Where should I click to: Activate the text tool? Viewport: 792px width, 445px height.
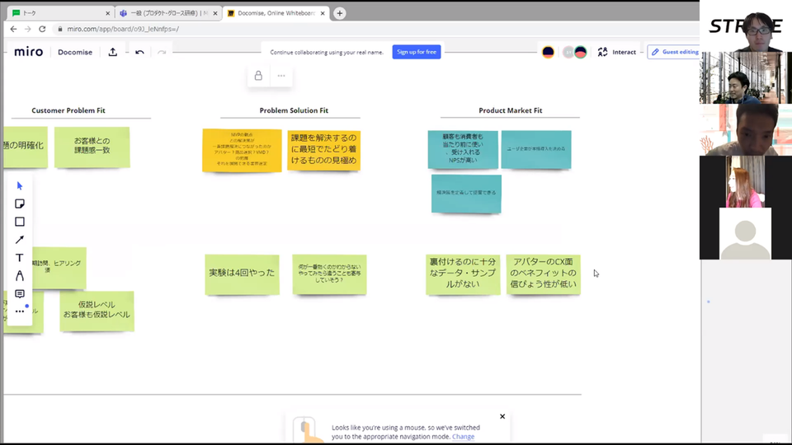pos(20,258)
